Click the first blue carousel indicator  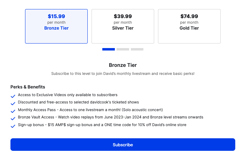point(109,49)
